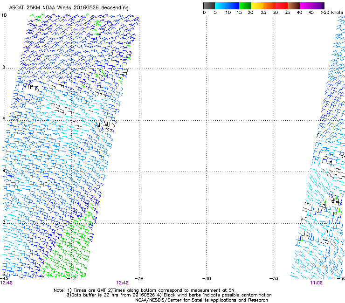Click the magenta 40-45 knots color segment
Viewport: 345px width, 303px height.
[x=306, y=6]
